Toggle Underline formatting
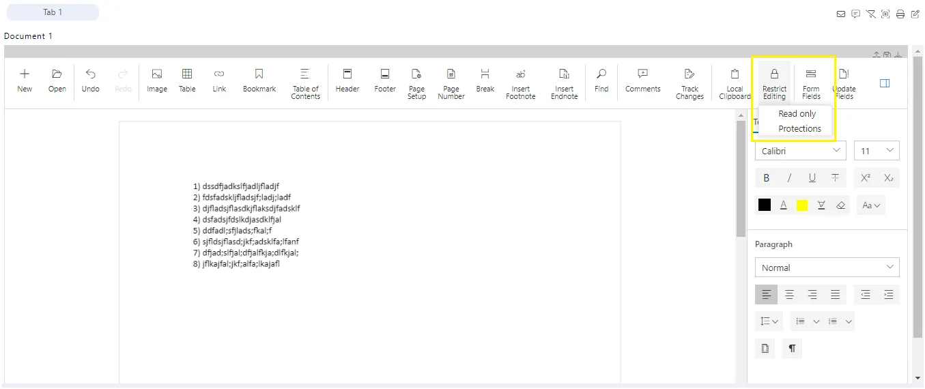Image resolution: width=925 pixels, height=389 pixels. point(812,177)
